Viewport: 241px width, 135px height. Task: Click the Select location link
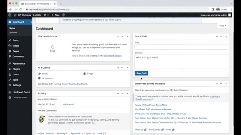tap(181, 90)
